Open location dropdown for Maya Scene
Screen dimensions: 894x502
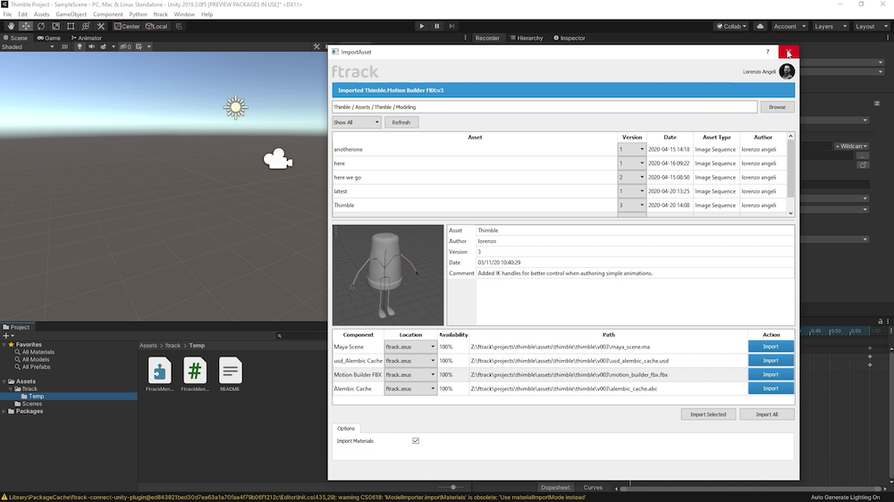click(x=410, y=347)
